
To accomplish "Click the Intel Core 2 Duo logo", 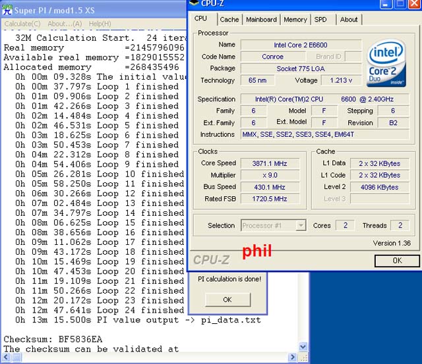I will point(386,63).
